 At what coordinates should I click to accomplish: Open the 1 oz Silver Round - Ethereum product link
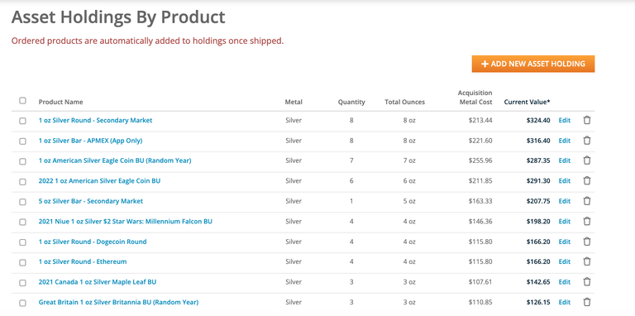[83, 261]
